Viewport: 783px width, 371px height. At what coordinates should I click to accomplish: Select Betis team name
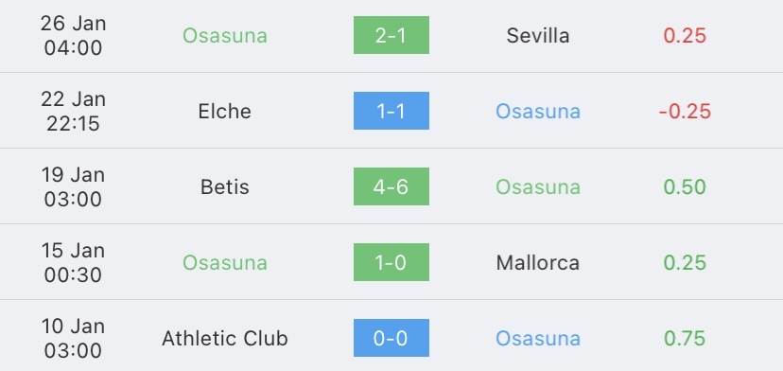225,187
